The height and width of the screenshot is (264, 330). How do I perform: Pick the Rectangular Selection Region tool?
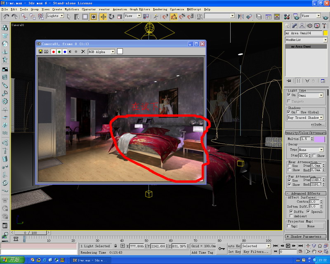85,16
